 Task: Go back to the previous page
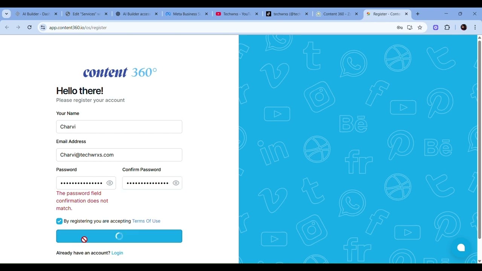(x=7, y=27)
